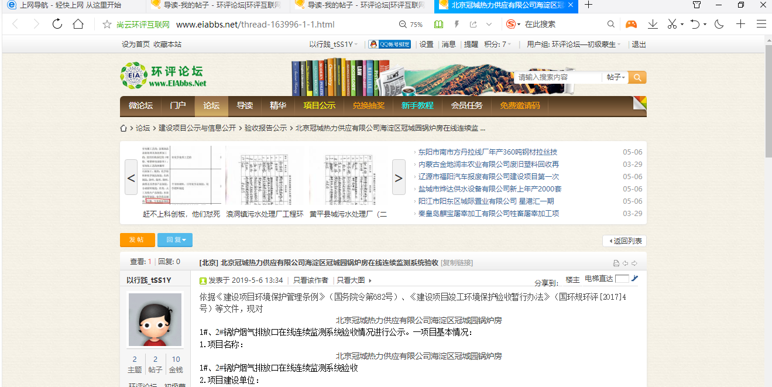This screenshot has height=387, width=772.
Task: Click the print icon in the thread header
Action: [616, 263]
